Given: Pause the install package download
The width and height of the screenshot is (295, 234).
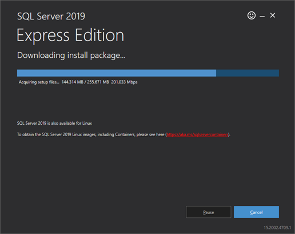Looking at the screenshot, I should [209, 212].
